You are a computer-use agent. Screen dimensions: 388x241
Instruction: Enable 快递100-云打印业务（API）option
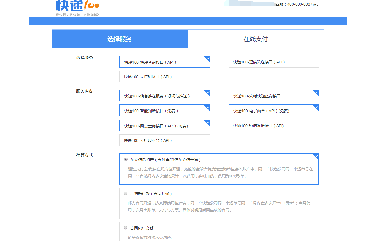click(165, 140)
